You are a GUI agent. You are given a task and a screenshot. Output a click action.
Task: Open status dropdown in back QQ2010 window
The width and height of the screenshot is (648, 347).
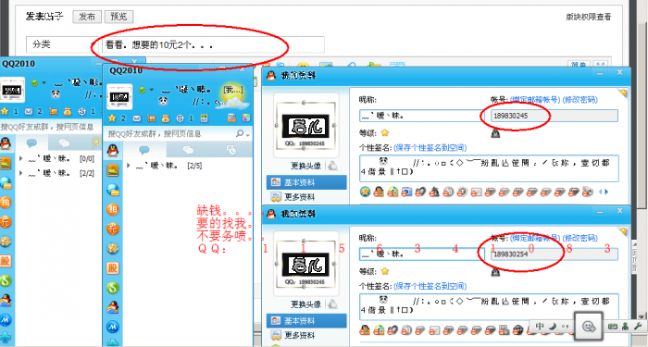tap(44, 82)
